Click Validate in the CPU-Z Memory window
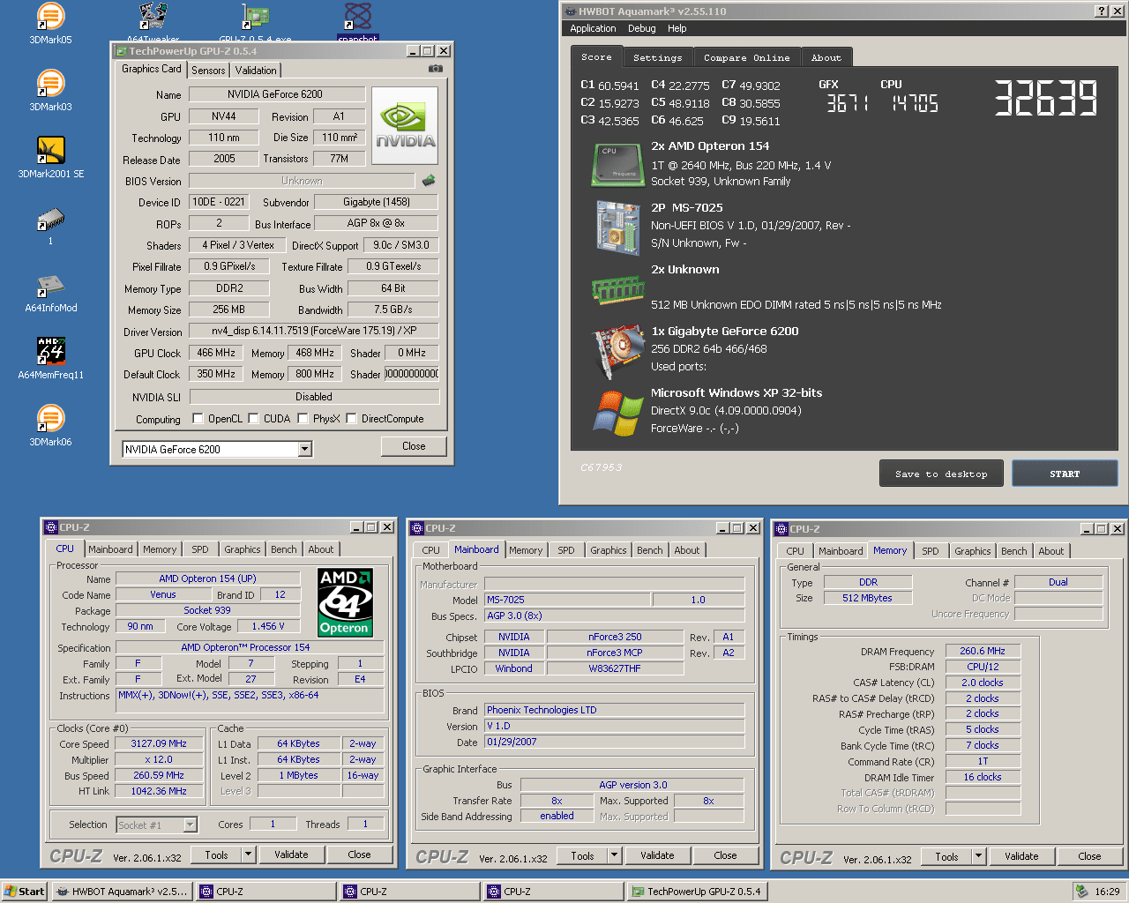The width and height of the screenshot is (1129, 903). (1021, 856)
